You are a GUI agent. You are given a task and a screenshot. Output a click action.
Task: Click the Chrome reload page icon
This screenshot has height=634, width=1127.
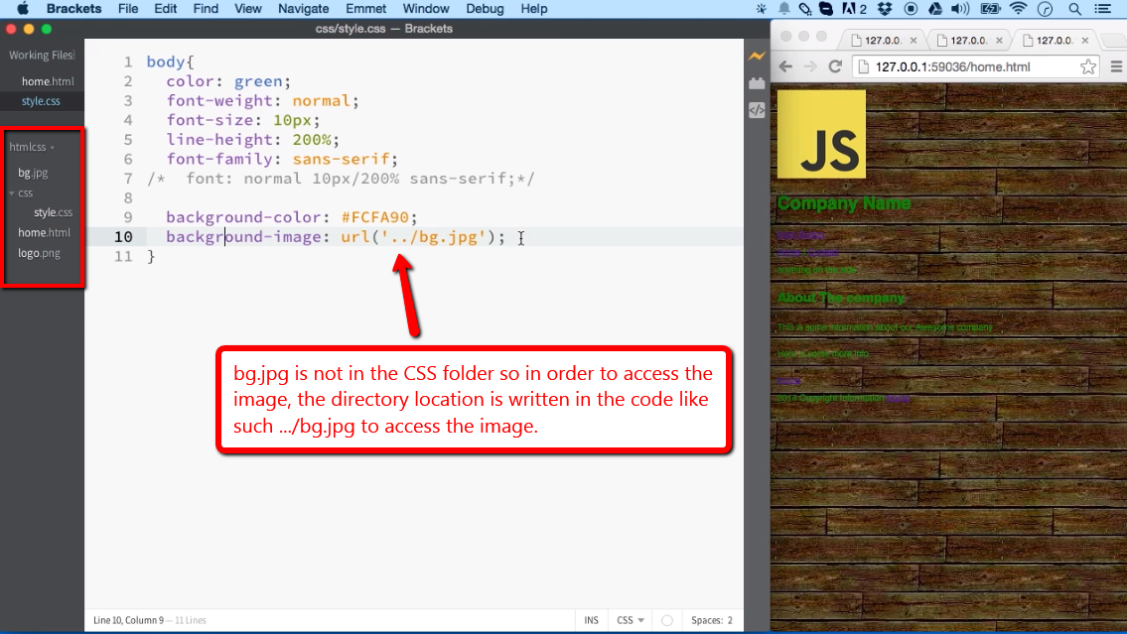[835, 66]
